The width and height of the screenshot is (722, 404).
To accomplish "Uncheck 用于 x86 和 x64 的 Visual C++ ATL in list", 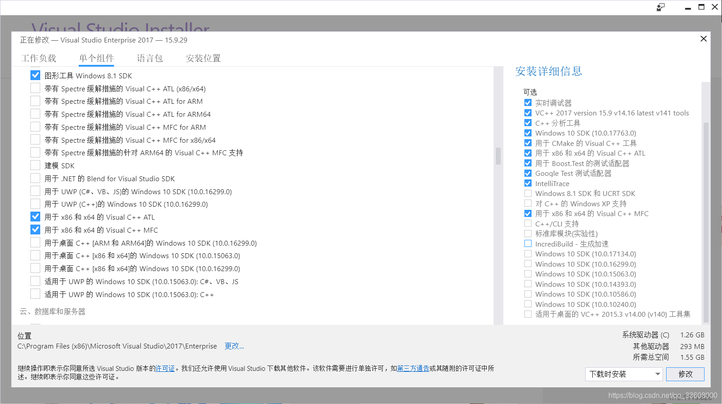I will point(35,217).
